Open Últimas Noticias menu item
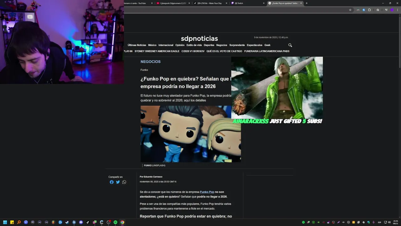The height and width of the screenshot is (226, 401). [x=137, y=45]
